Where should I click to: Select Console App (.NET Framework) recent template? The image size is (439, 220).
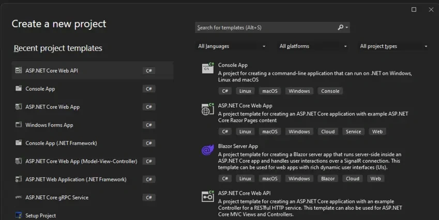coord(93,143)
